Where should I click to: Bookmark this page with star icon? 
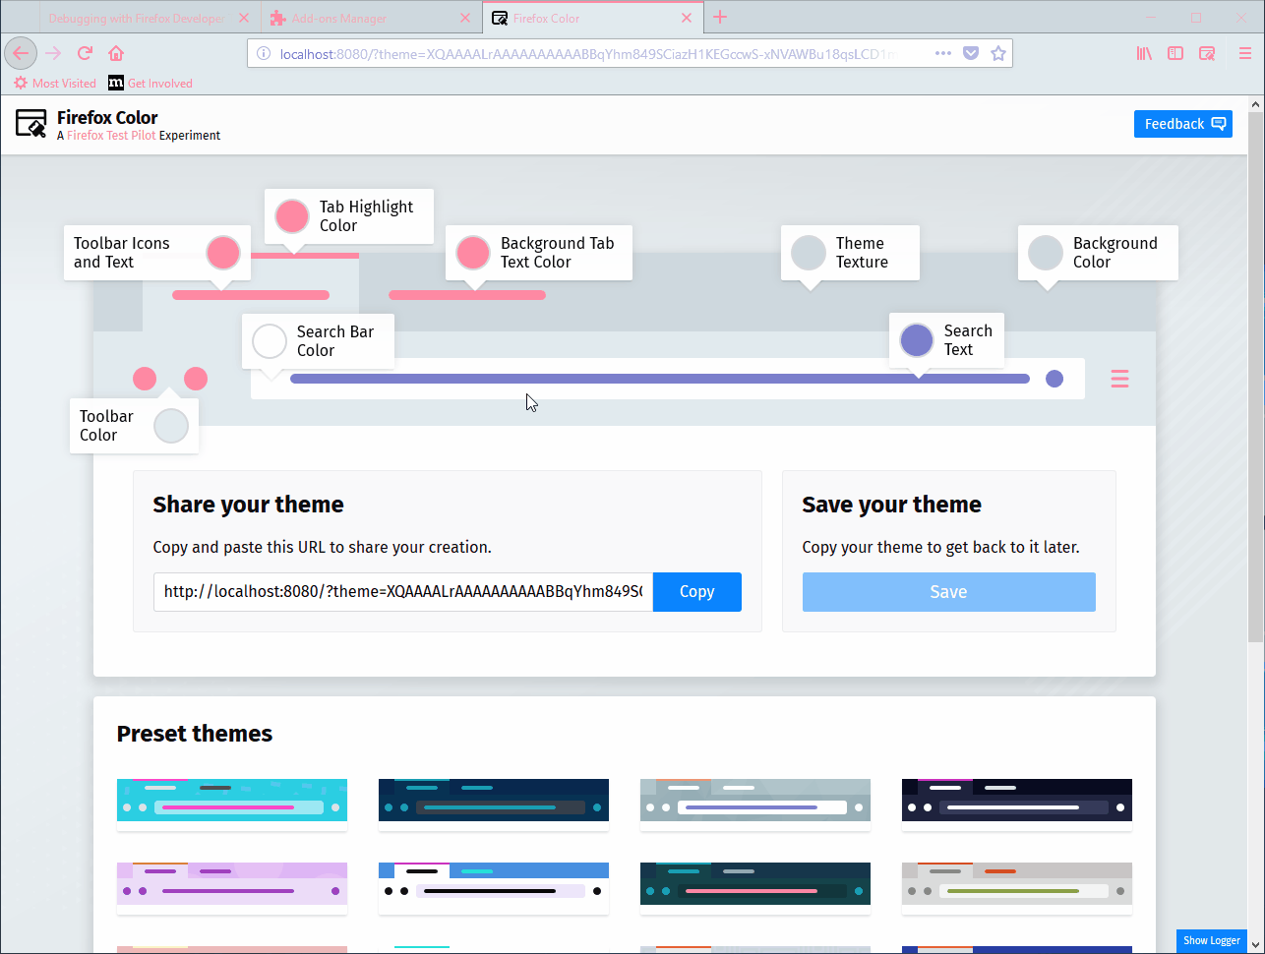click(998, 53)
